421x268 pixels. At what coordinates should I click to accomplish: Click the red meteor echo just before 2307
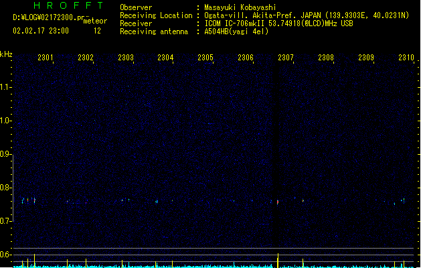point(278,202)
